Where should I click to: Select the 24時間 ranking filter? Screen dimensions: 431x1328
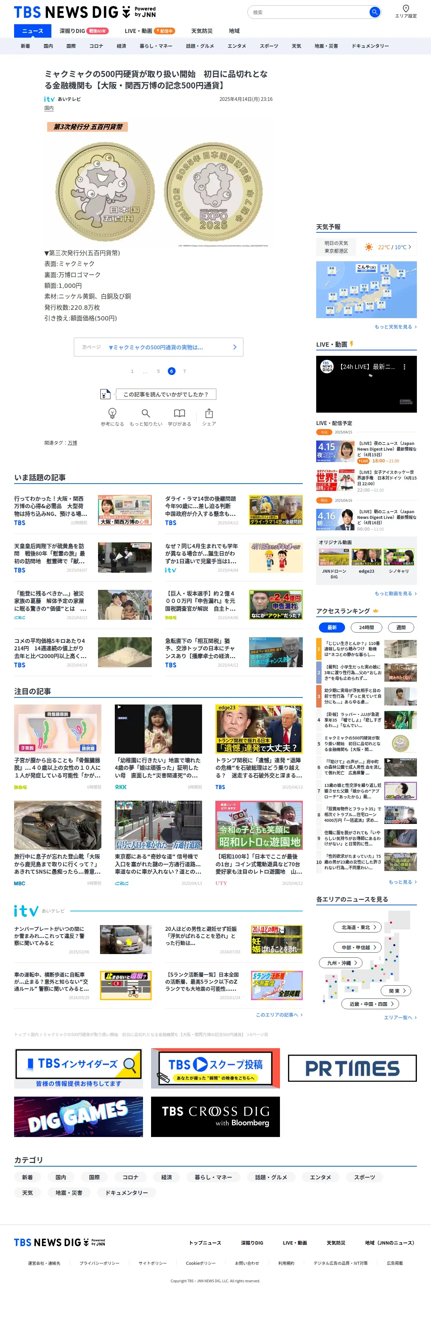(366, 628)
